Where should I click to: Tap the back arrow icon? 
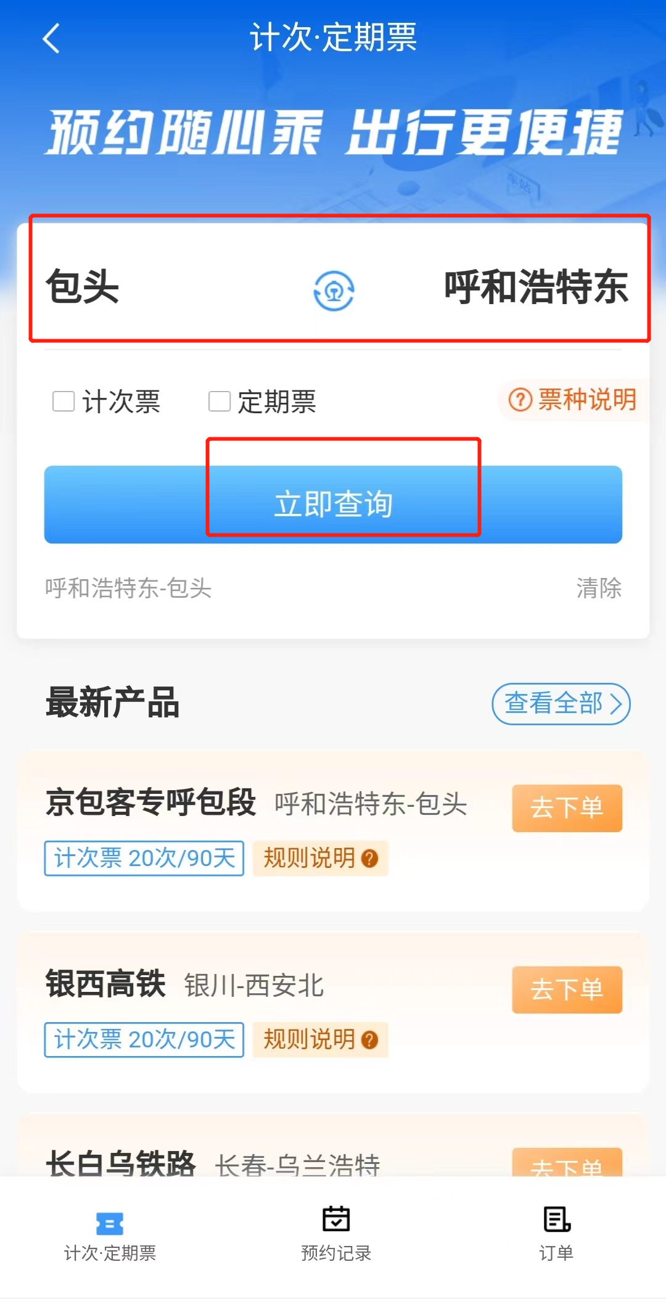[x=52, y=38]
